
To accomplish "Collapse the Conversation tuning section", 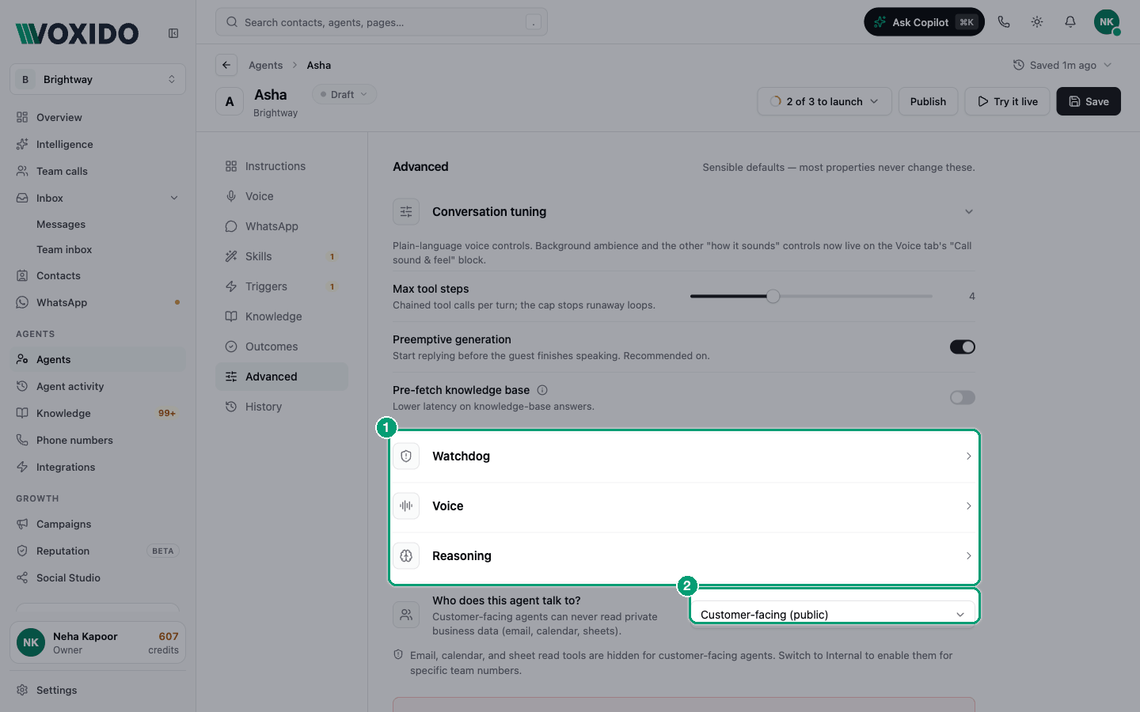I will (x=969, y=212).
